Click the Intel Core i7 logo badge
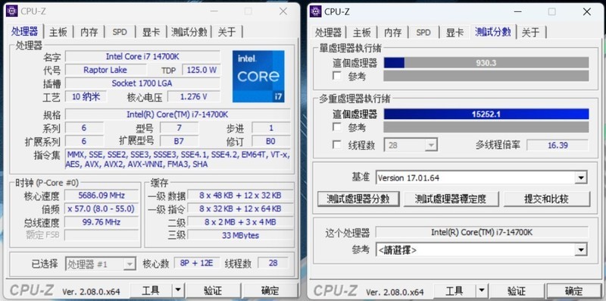Screen dimensions: 606x301 tap(258, 77)
